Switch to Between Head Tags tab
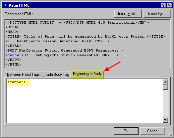This screenshot has height=138, width=174. click(x=23, y=74)
